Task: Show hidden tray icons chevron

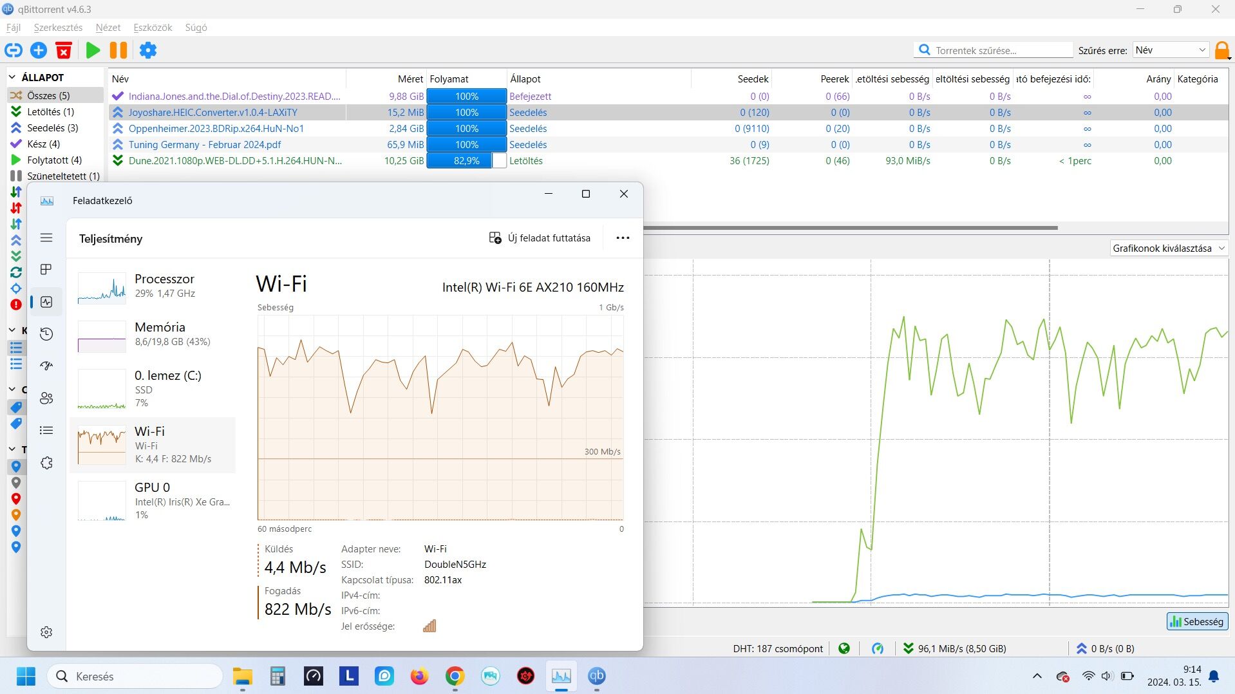Action: [1037, 676]
